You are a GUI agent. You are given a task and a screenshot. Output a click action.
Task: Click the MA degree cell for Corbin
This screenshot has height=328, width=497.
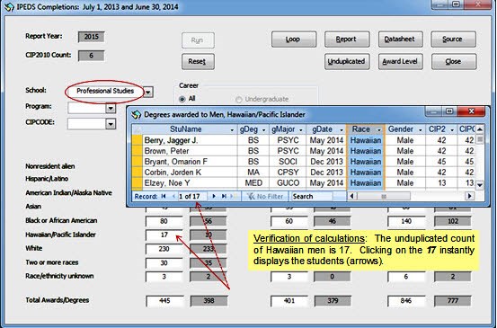[x=253, y=173]
